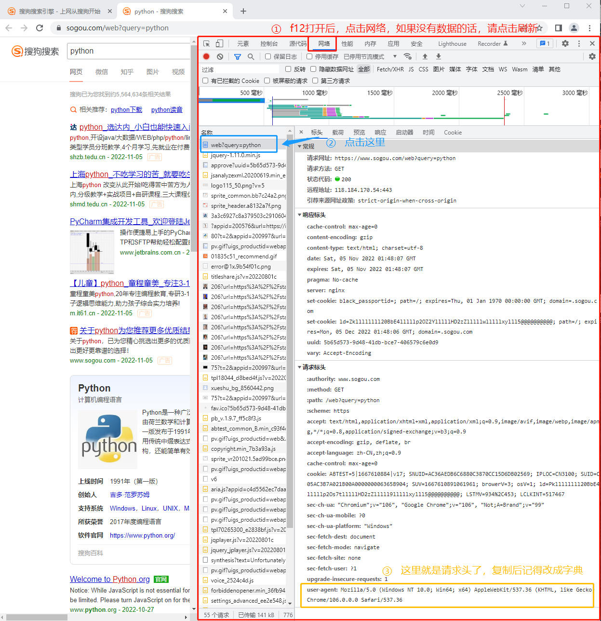Viewport: 601px width, 621px height.
Task: Open Chrome profile avatar
Action: coord(574,28)
